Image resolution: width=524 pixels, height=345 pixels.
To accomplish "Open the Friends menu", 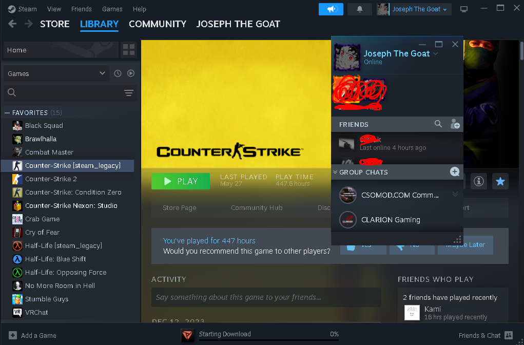I will pos(82,9).
